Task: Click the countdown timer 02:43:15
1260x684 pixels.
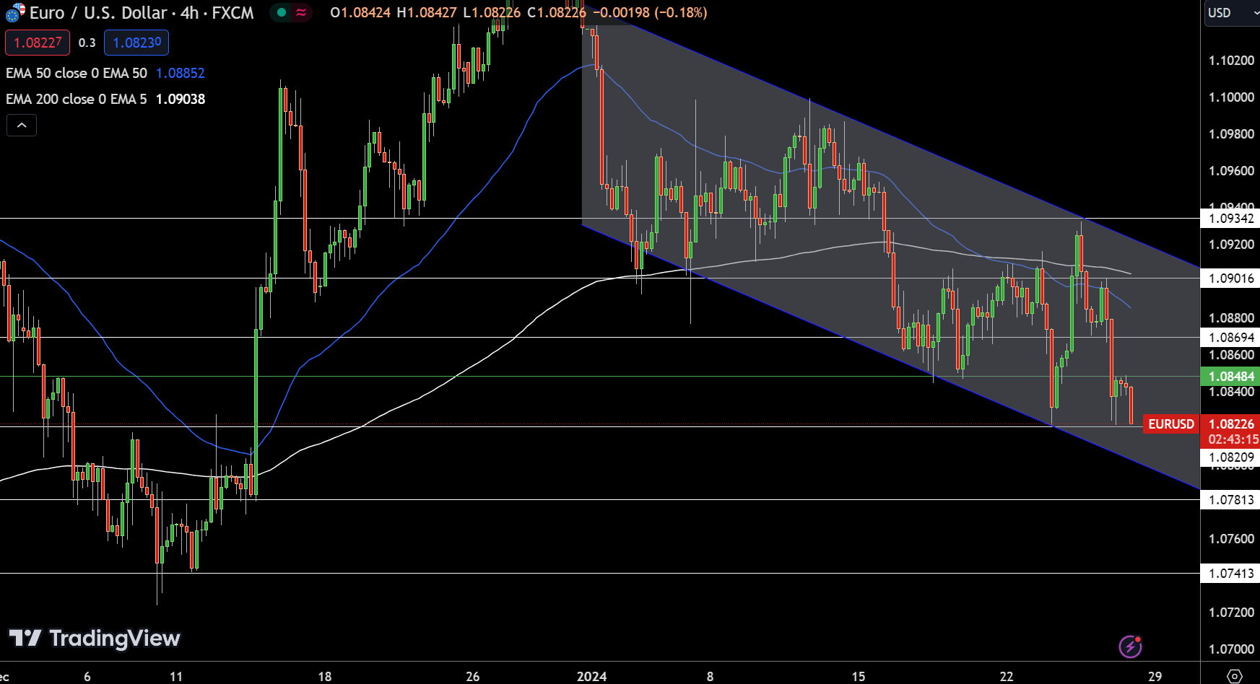Action: (1233, 439)
